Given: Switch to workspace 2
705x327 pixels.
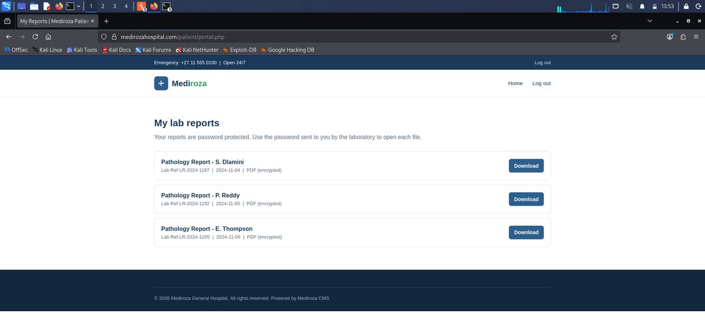Looking at the screenshot, I should (102, 6).
